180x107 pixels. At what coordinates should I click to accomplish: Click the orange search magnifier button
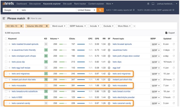pos(100,10)
